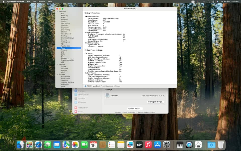Open Notes app in the dock
This screenshot has height=151, width=241.
click(x=121, y=145)
